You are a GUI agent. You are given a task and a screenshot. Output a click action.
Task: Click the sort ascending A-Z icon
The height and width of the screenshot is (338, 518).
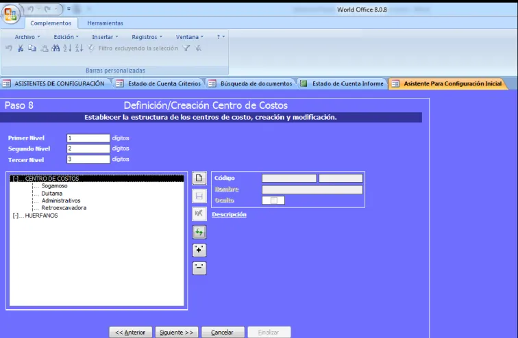click(67, 48)
